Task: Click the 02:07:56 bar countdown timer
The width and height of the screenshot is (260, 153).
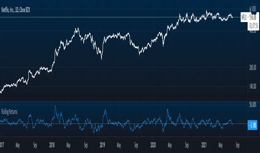Action: 254,26
